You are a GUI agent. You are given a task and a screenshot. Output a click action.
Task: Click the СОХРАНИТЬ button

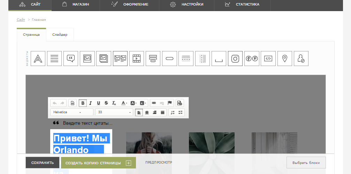click(x=43, y=163)
